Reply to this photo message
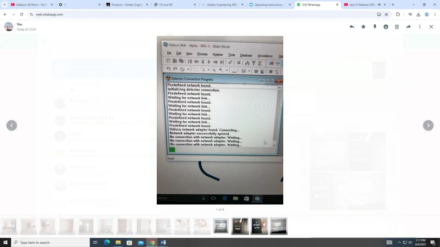This screenshot has height=247, width=440. point(352,26)
